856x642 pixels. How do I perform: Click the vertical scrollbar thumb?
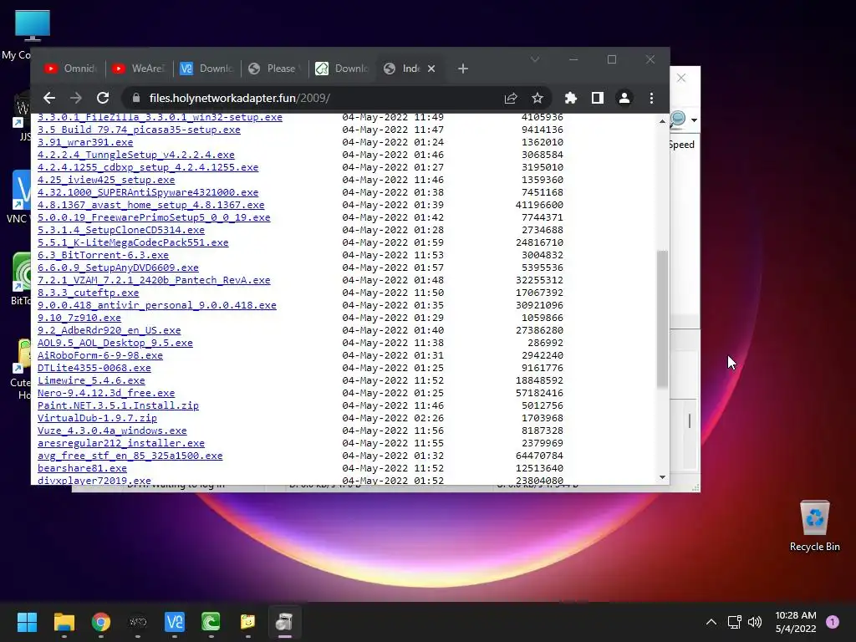click(662, 318)
